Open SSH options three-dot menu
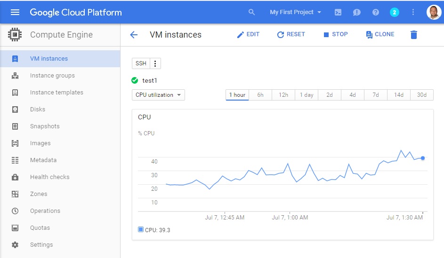 [x=155, y=63]
